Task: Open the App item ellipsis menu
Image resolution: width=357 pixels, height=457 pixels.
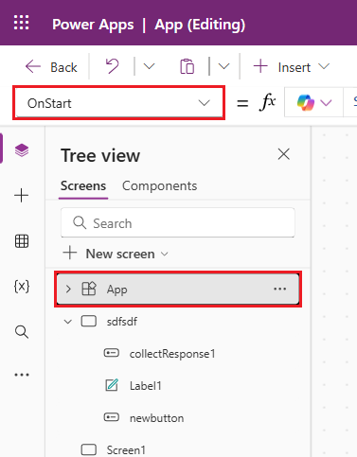Action: tap(279, 289)
